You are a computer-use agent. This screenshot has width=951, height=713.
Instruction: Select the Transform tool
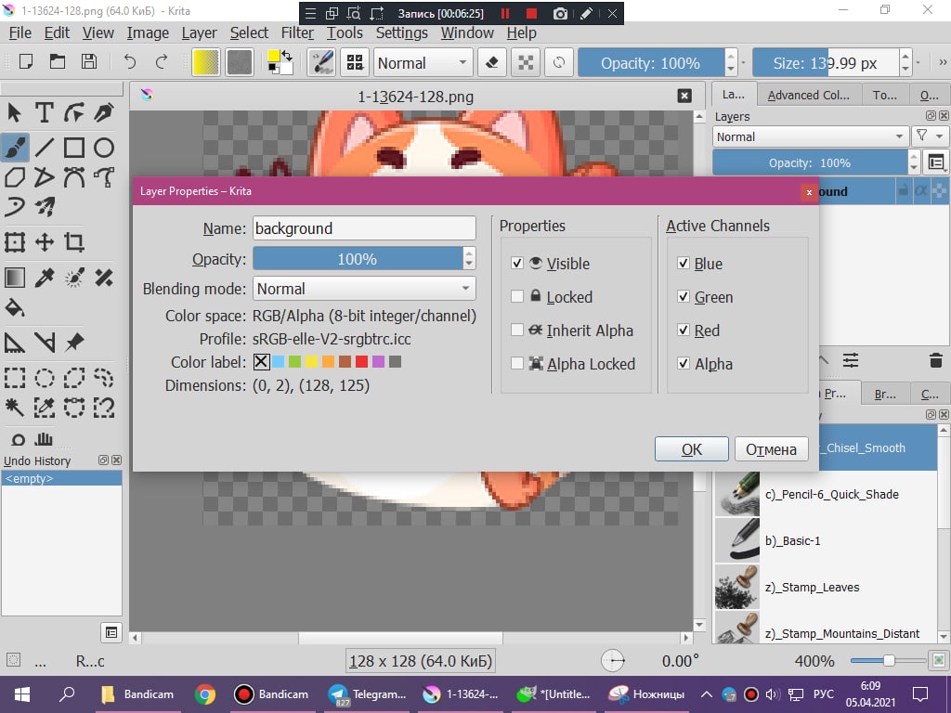[15, 242]
